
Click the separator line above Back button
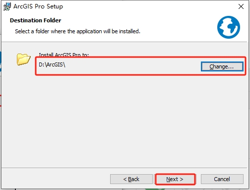[x=125, y=168]
